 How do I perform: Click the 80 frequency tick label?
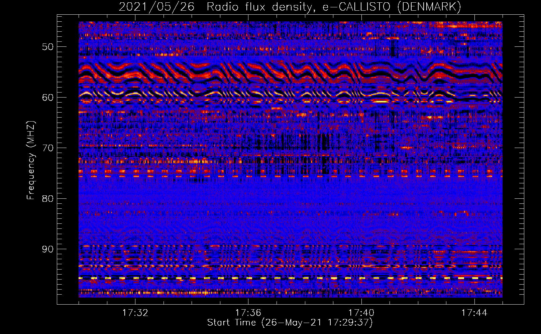point(48,198)
